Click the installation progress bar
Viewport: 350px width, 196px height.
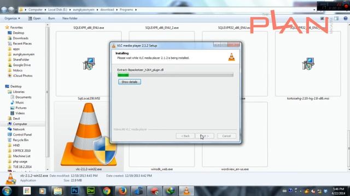[x=176, y=75]
